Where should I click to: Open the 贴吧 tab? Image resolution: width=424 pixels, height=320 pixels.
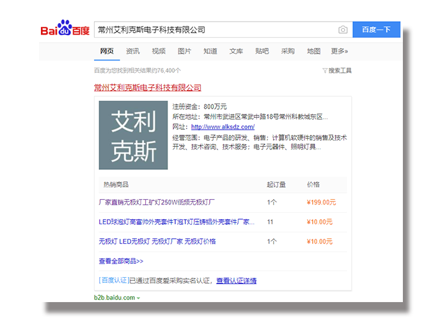point(262,52)
